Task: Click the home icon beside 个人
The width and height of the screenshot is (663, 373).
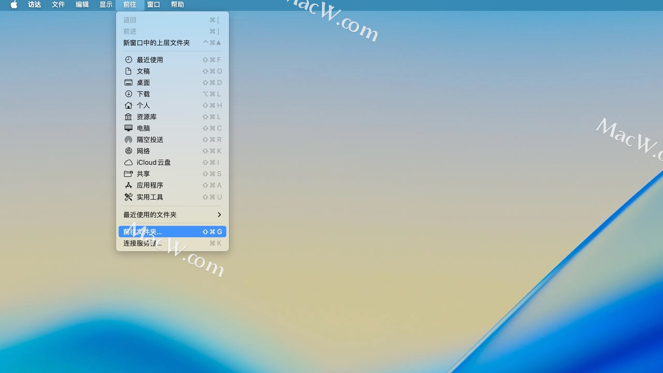Action: coord(128,105)
